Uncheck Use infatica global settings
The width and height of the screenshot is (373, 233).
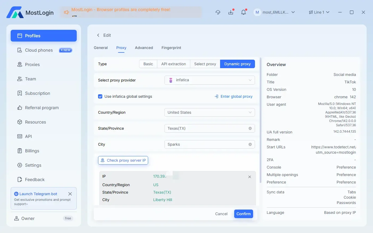click(100, 96)
